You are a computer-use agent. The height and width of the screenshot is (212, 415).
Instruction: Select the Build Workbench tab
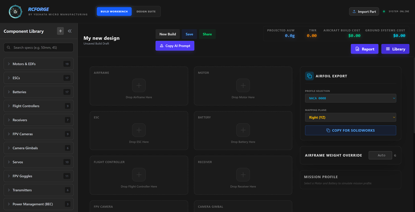pyautogui.click(x=114, y=12)
